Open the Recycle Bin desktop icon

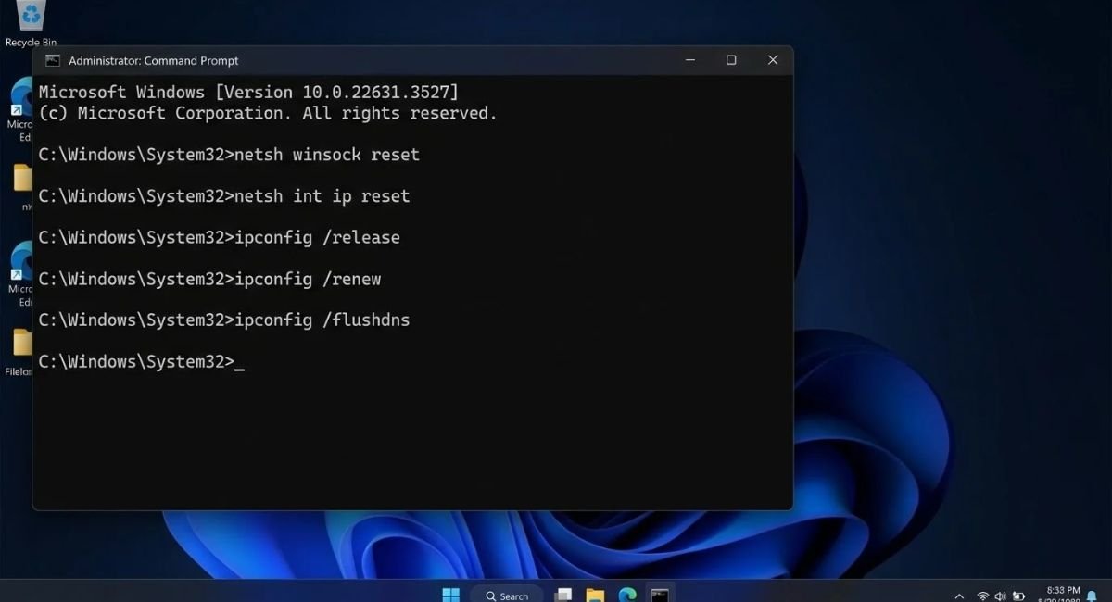(30, 24)
